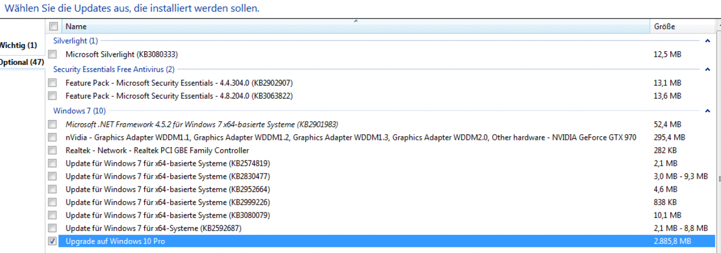Select the nVidia Graphics Adapter WDDM entry
Viewport: 721px width, 253px height.
point(351,137)
